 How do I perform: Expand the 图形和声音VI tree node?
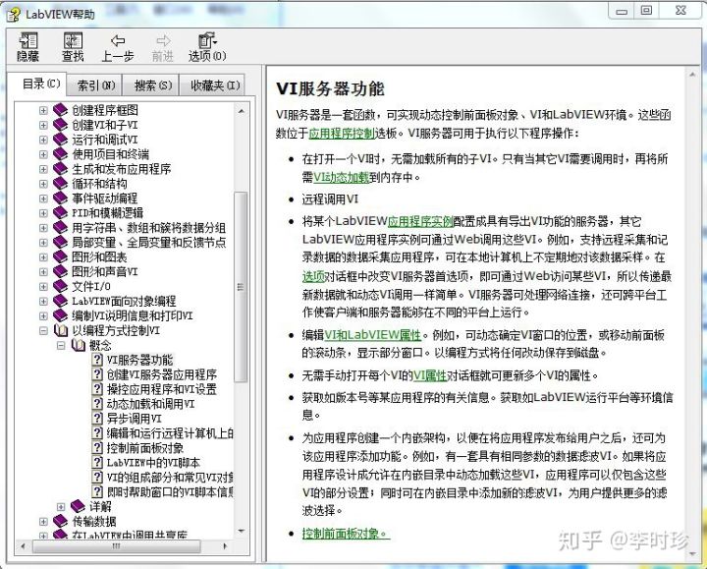tap(43, 271)
